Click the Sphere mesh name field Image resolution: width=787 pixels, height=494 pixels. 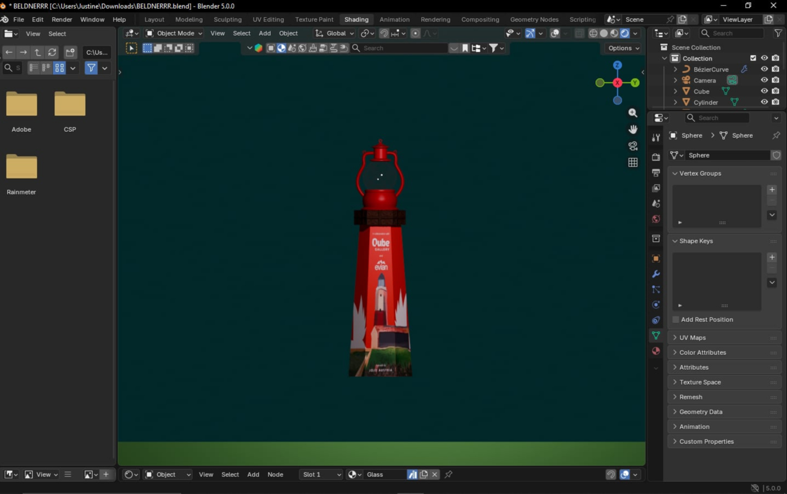[728, 155]
